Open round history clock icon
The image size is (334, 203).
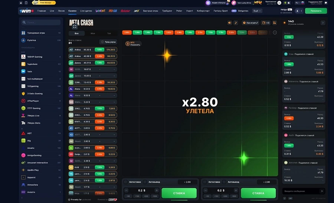(275, 33)
